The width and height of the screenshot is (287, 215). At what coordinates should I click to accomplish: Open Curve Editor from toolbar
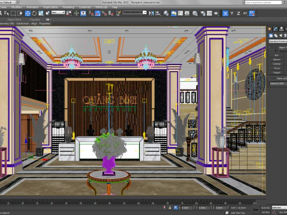(181, 13)
